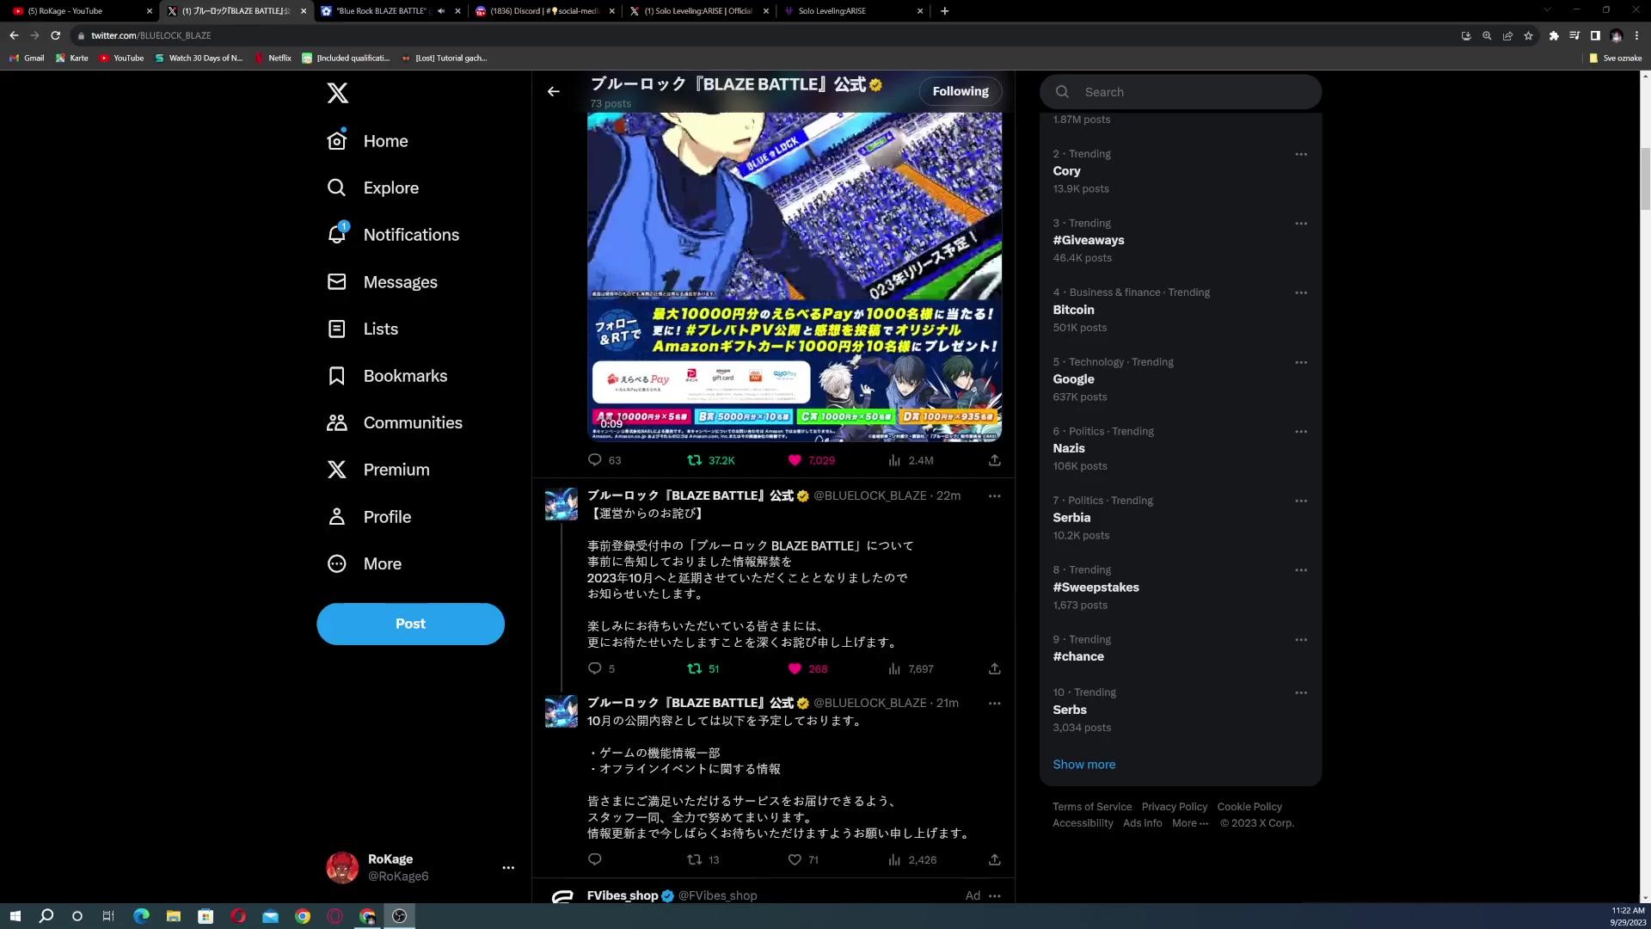1651x929 pixels.
Task: Click the X (Twitter) home icon
Action: [337, 92]
